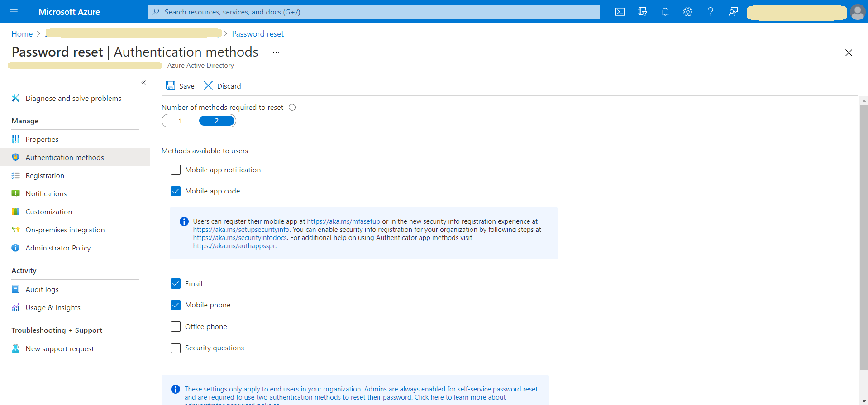
Task: Click the help question mark icon
Action: tap(710, 12)
